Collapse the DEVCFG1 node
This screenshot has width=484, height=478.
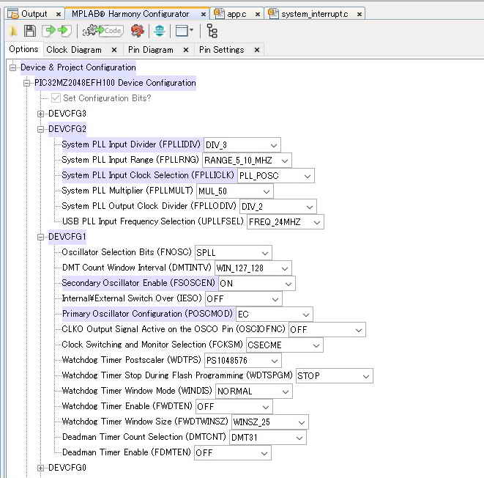point(40,237)
